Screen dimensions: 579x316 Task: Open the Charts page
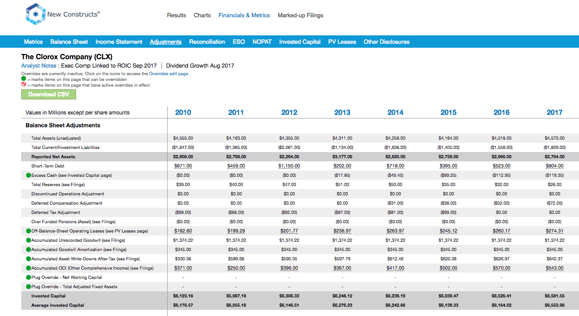pos(202,15)
